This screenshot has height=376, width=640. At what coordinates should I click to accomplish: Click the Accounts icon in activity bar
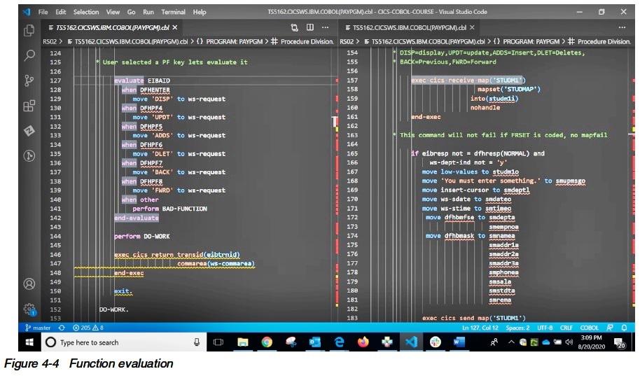click(x=29, y=284)
